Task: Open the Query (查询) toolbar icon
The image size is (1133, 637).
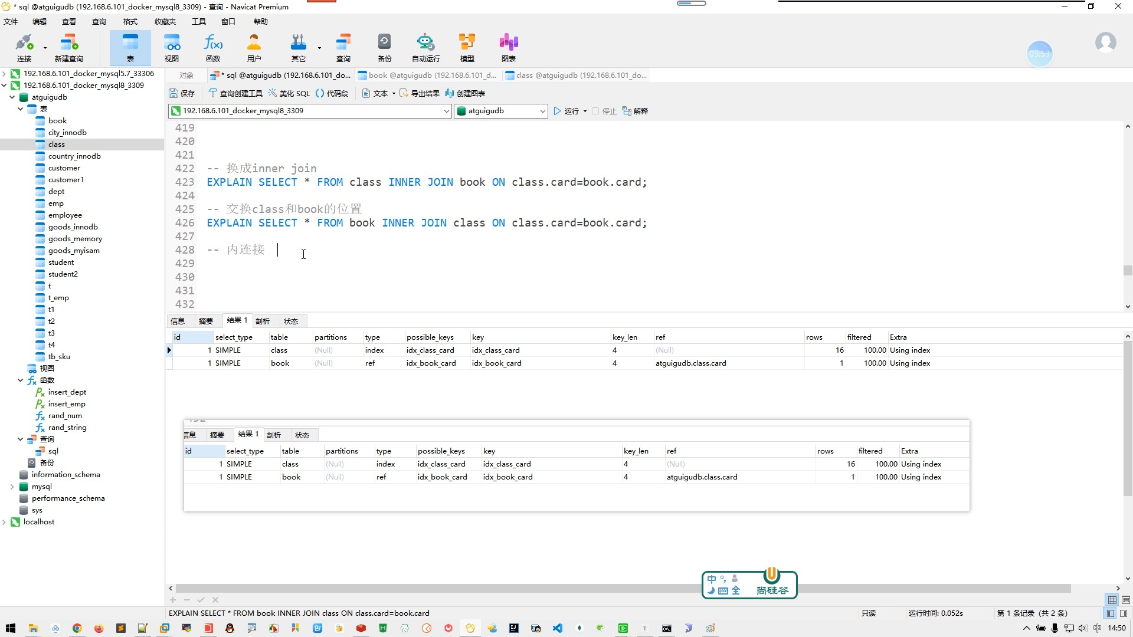Action: (x=343, y=47)
